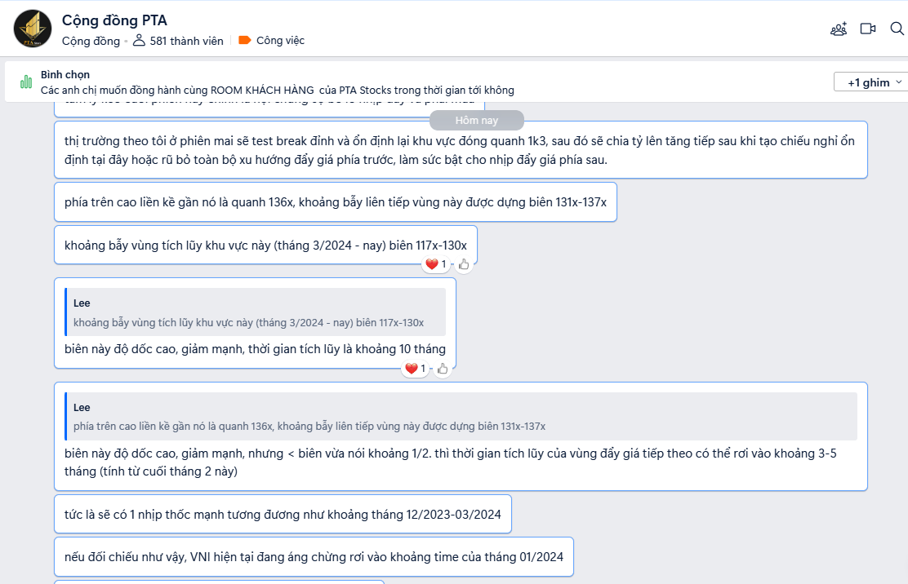Viewport: 908px width, 584px height.
Task: Click the orange Công việc tag
Action: [x=272, y=41]
